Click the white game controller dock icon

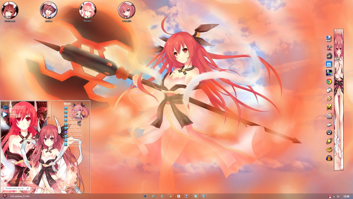coord(329,90)
